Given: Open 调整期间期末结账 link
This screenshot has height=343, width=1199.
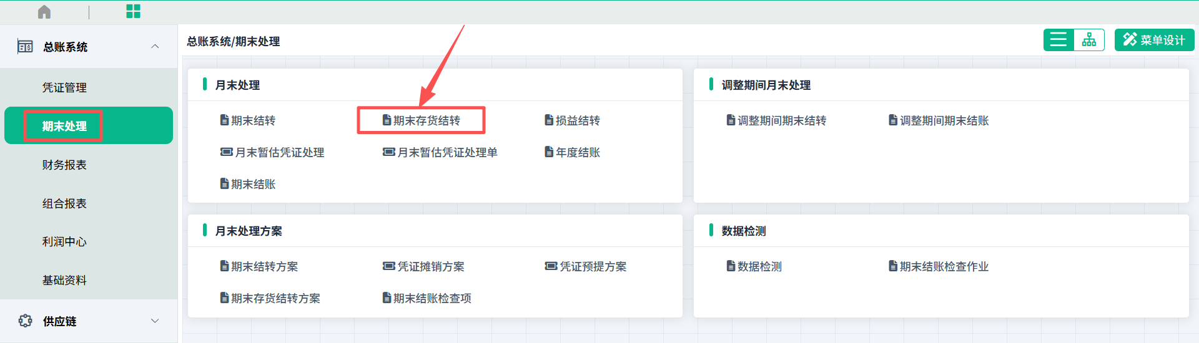Looking at the screenshot, I should click(944, 120).
